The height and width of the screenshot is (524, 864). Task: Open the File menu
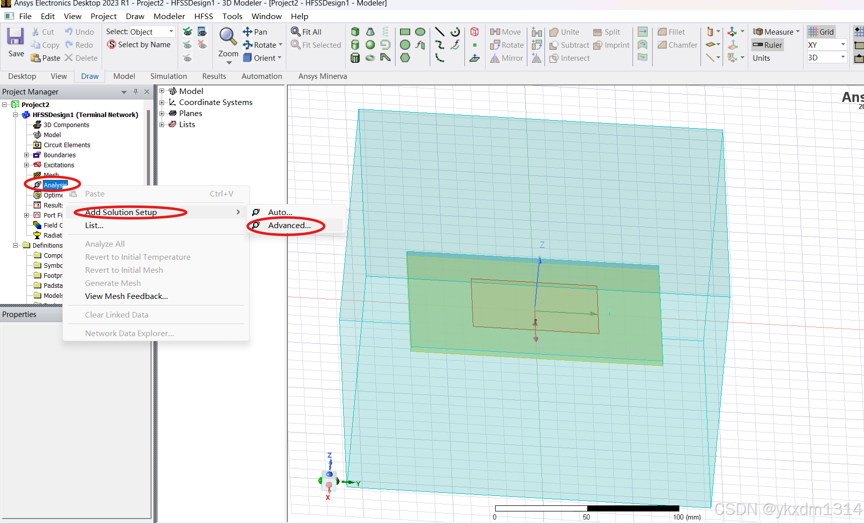25,16
